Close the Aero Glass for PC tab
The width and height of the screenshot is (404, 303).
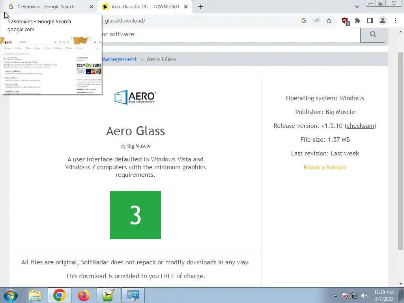186,7
